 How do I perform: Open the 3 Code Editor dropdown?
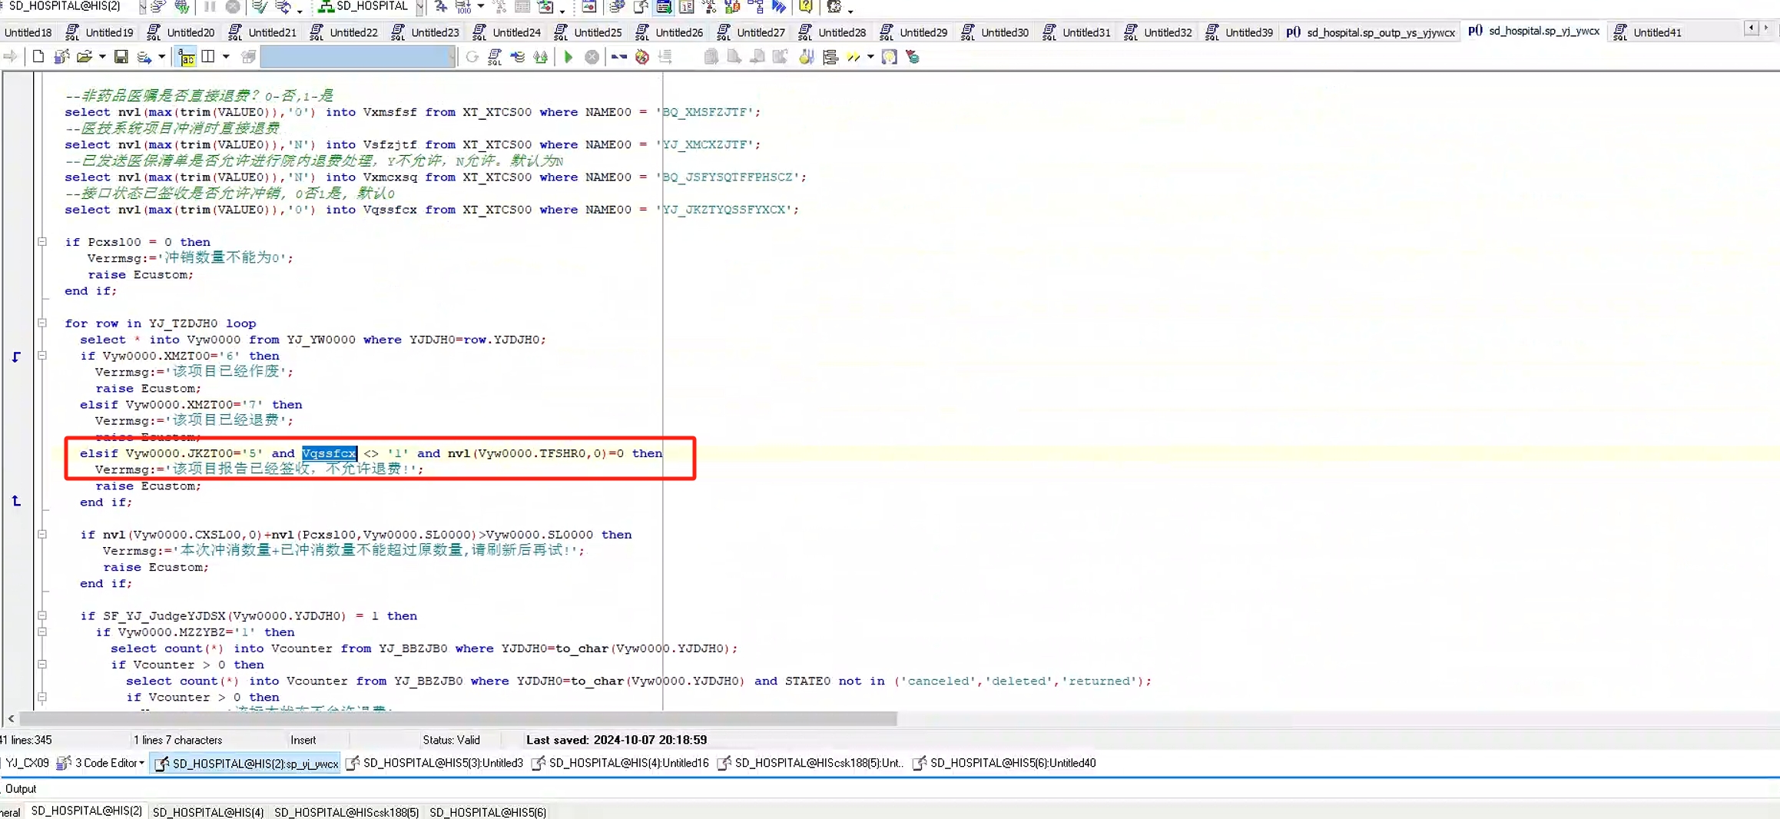click(141, 763)
